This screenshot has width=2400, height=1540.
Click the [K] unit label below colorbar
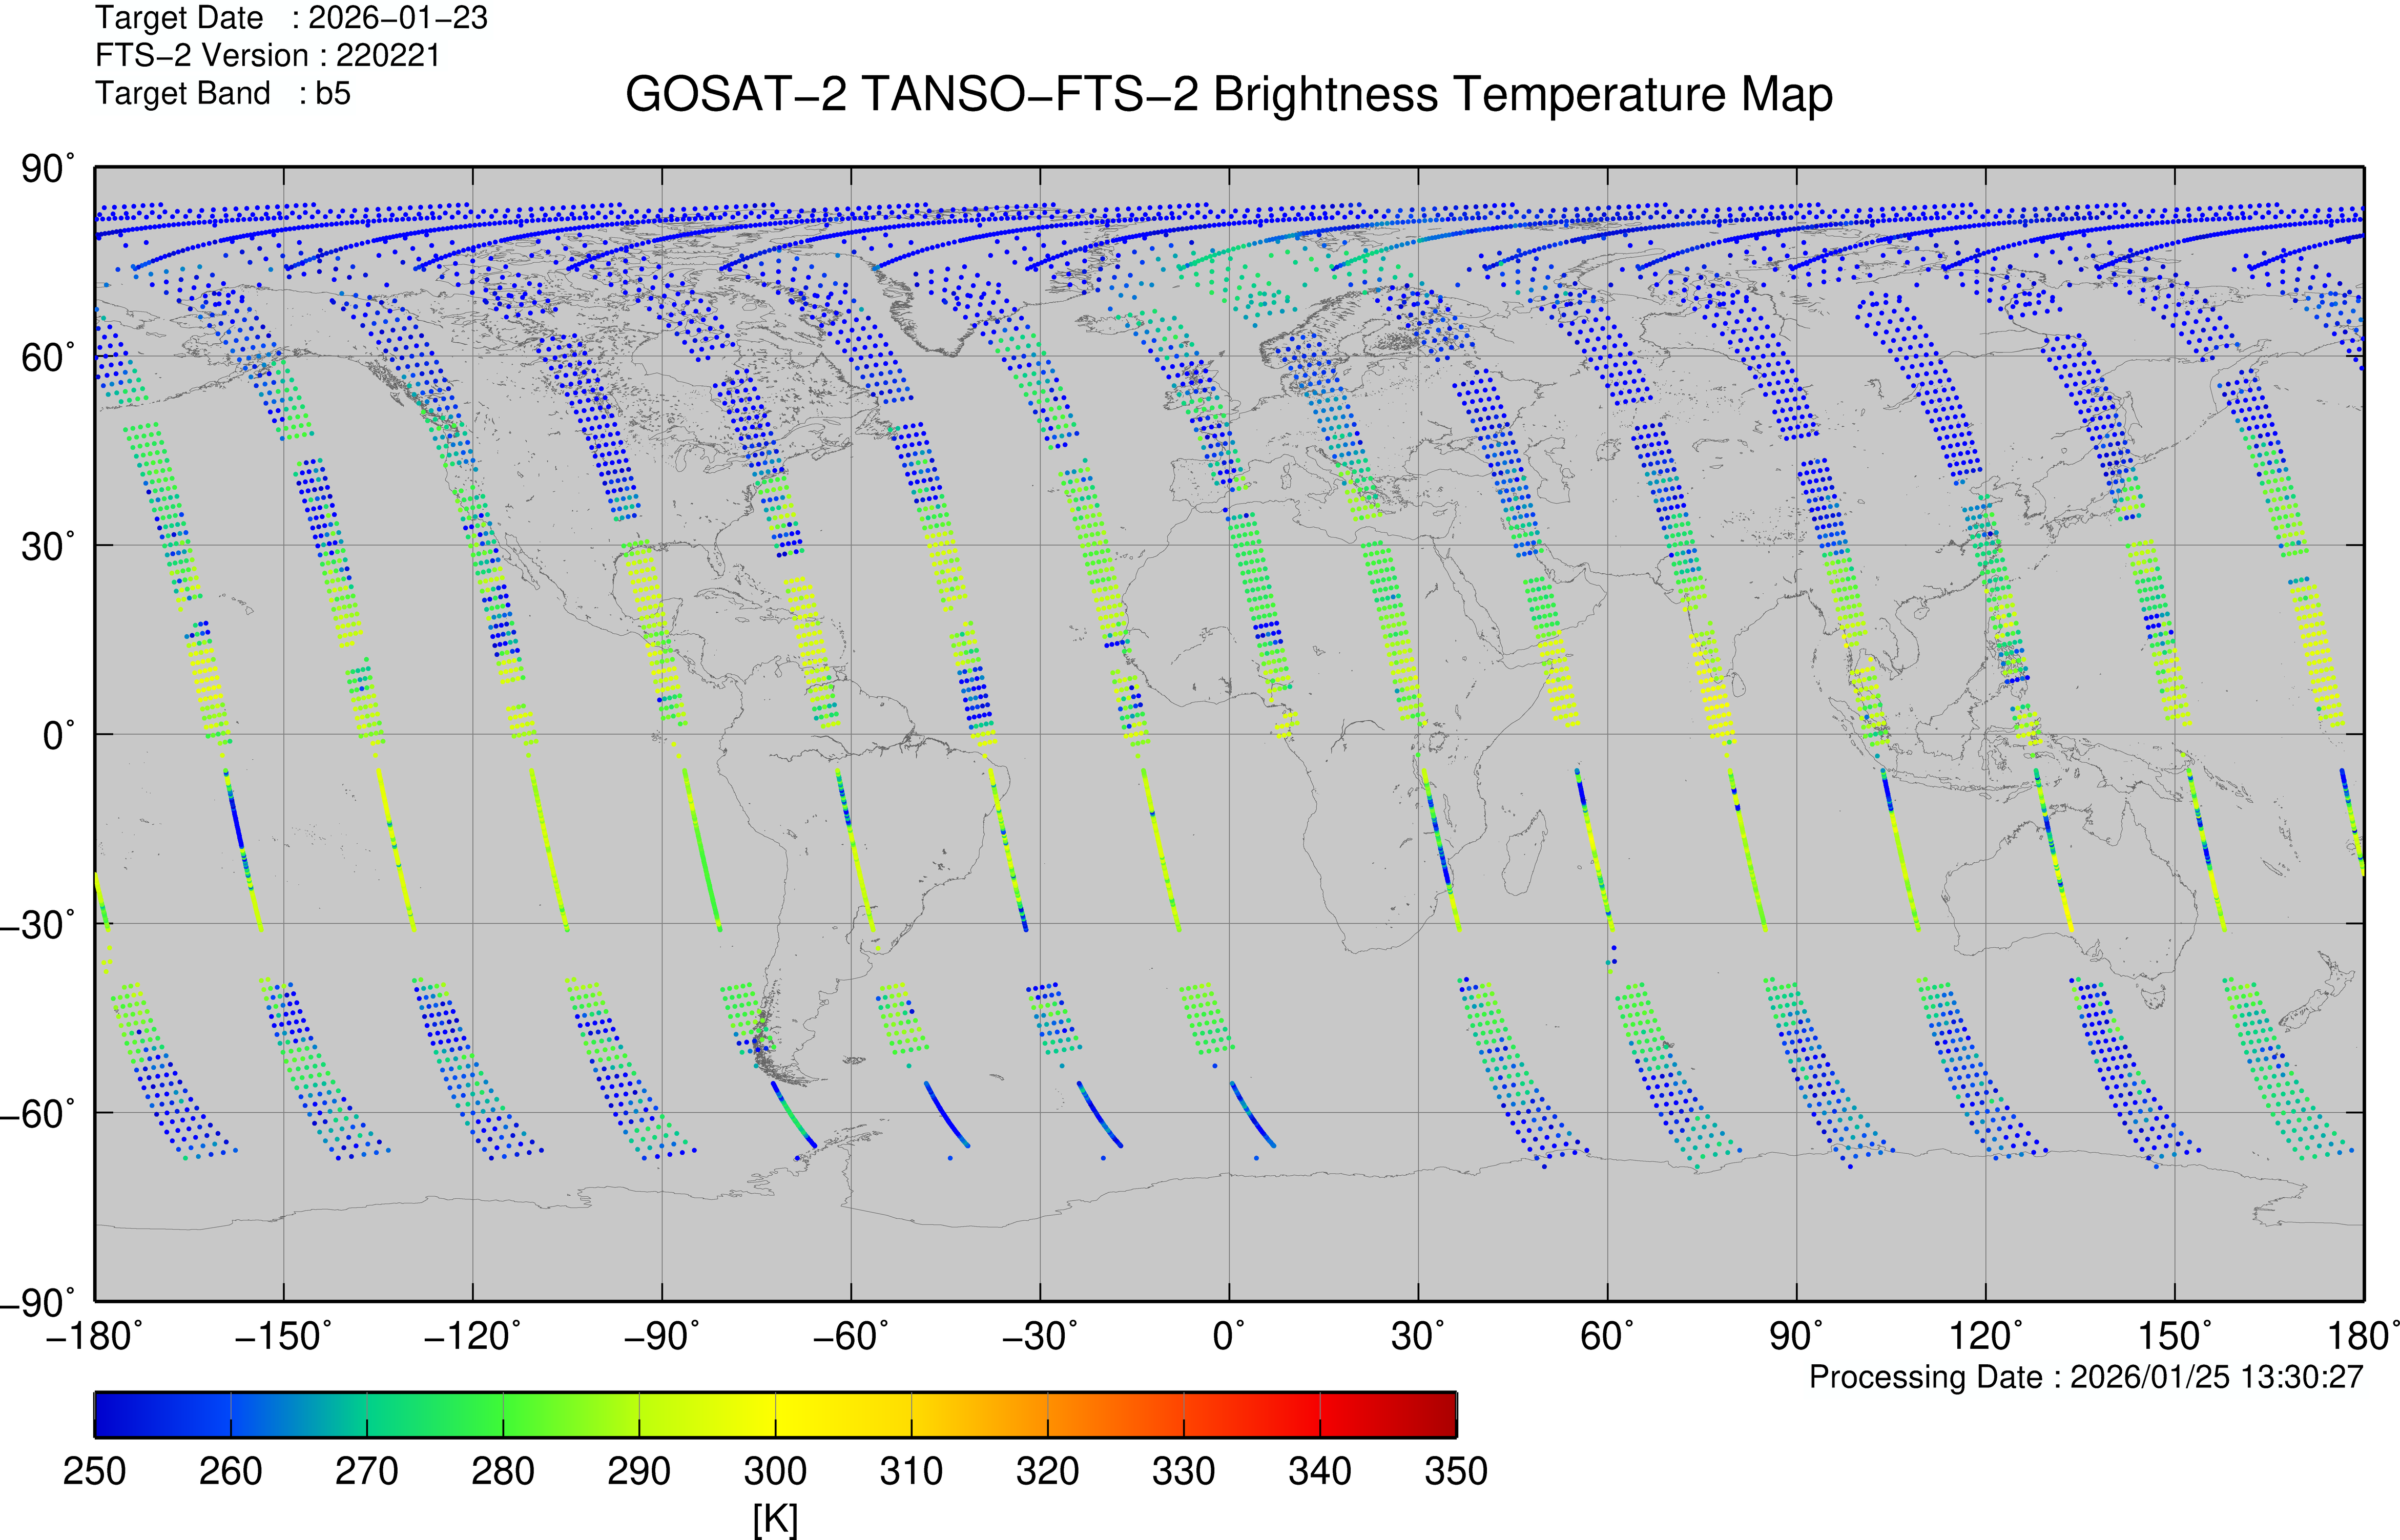775,1518
